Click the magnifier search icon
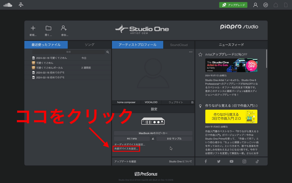 [x=108, y=52]
